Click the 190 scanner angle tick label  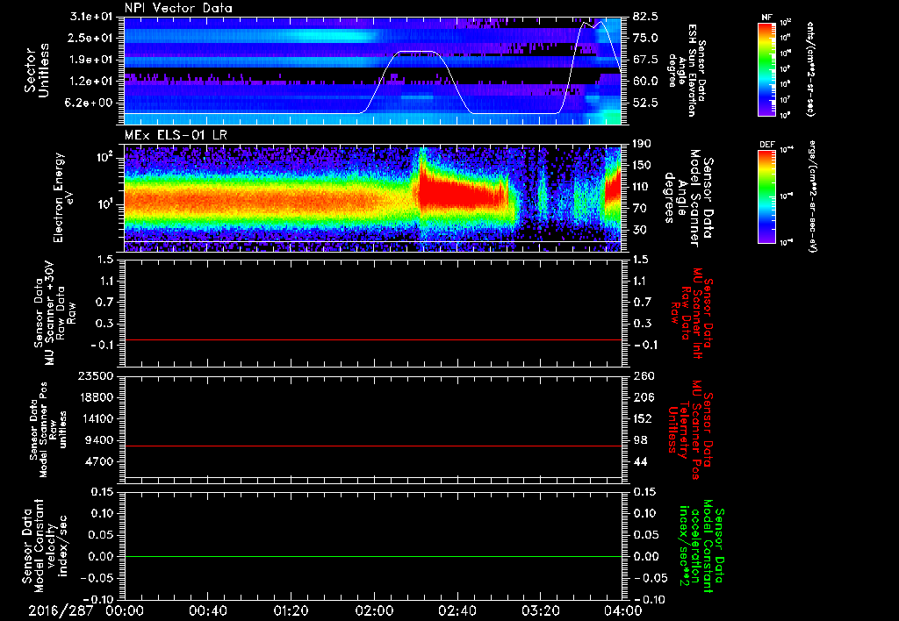[642, 144]
